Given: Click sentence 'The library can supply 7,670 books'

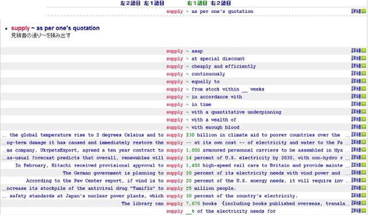Looking at the screenshot, I should coord(233,204).
